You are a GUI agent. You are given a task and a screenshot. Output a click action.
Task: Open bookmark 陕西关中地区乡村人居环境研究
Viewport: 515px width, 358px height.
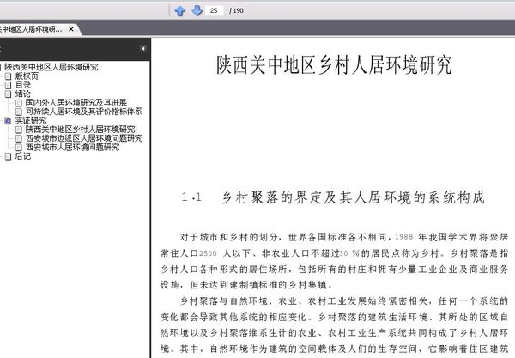coord(80,130)
